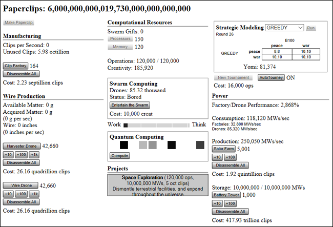The width and height of the screenshot is (333, 227).
Task: Add 10 Wire Drones
Action: (8, 194)
